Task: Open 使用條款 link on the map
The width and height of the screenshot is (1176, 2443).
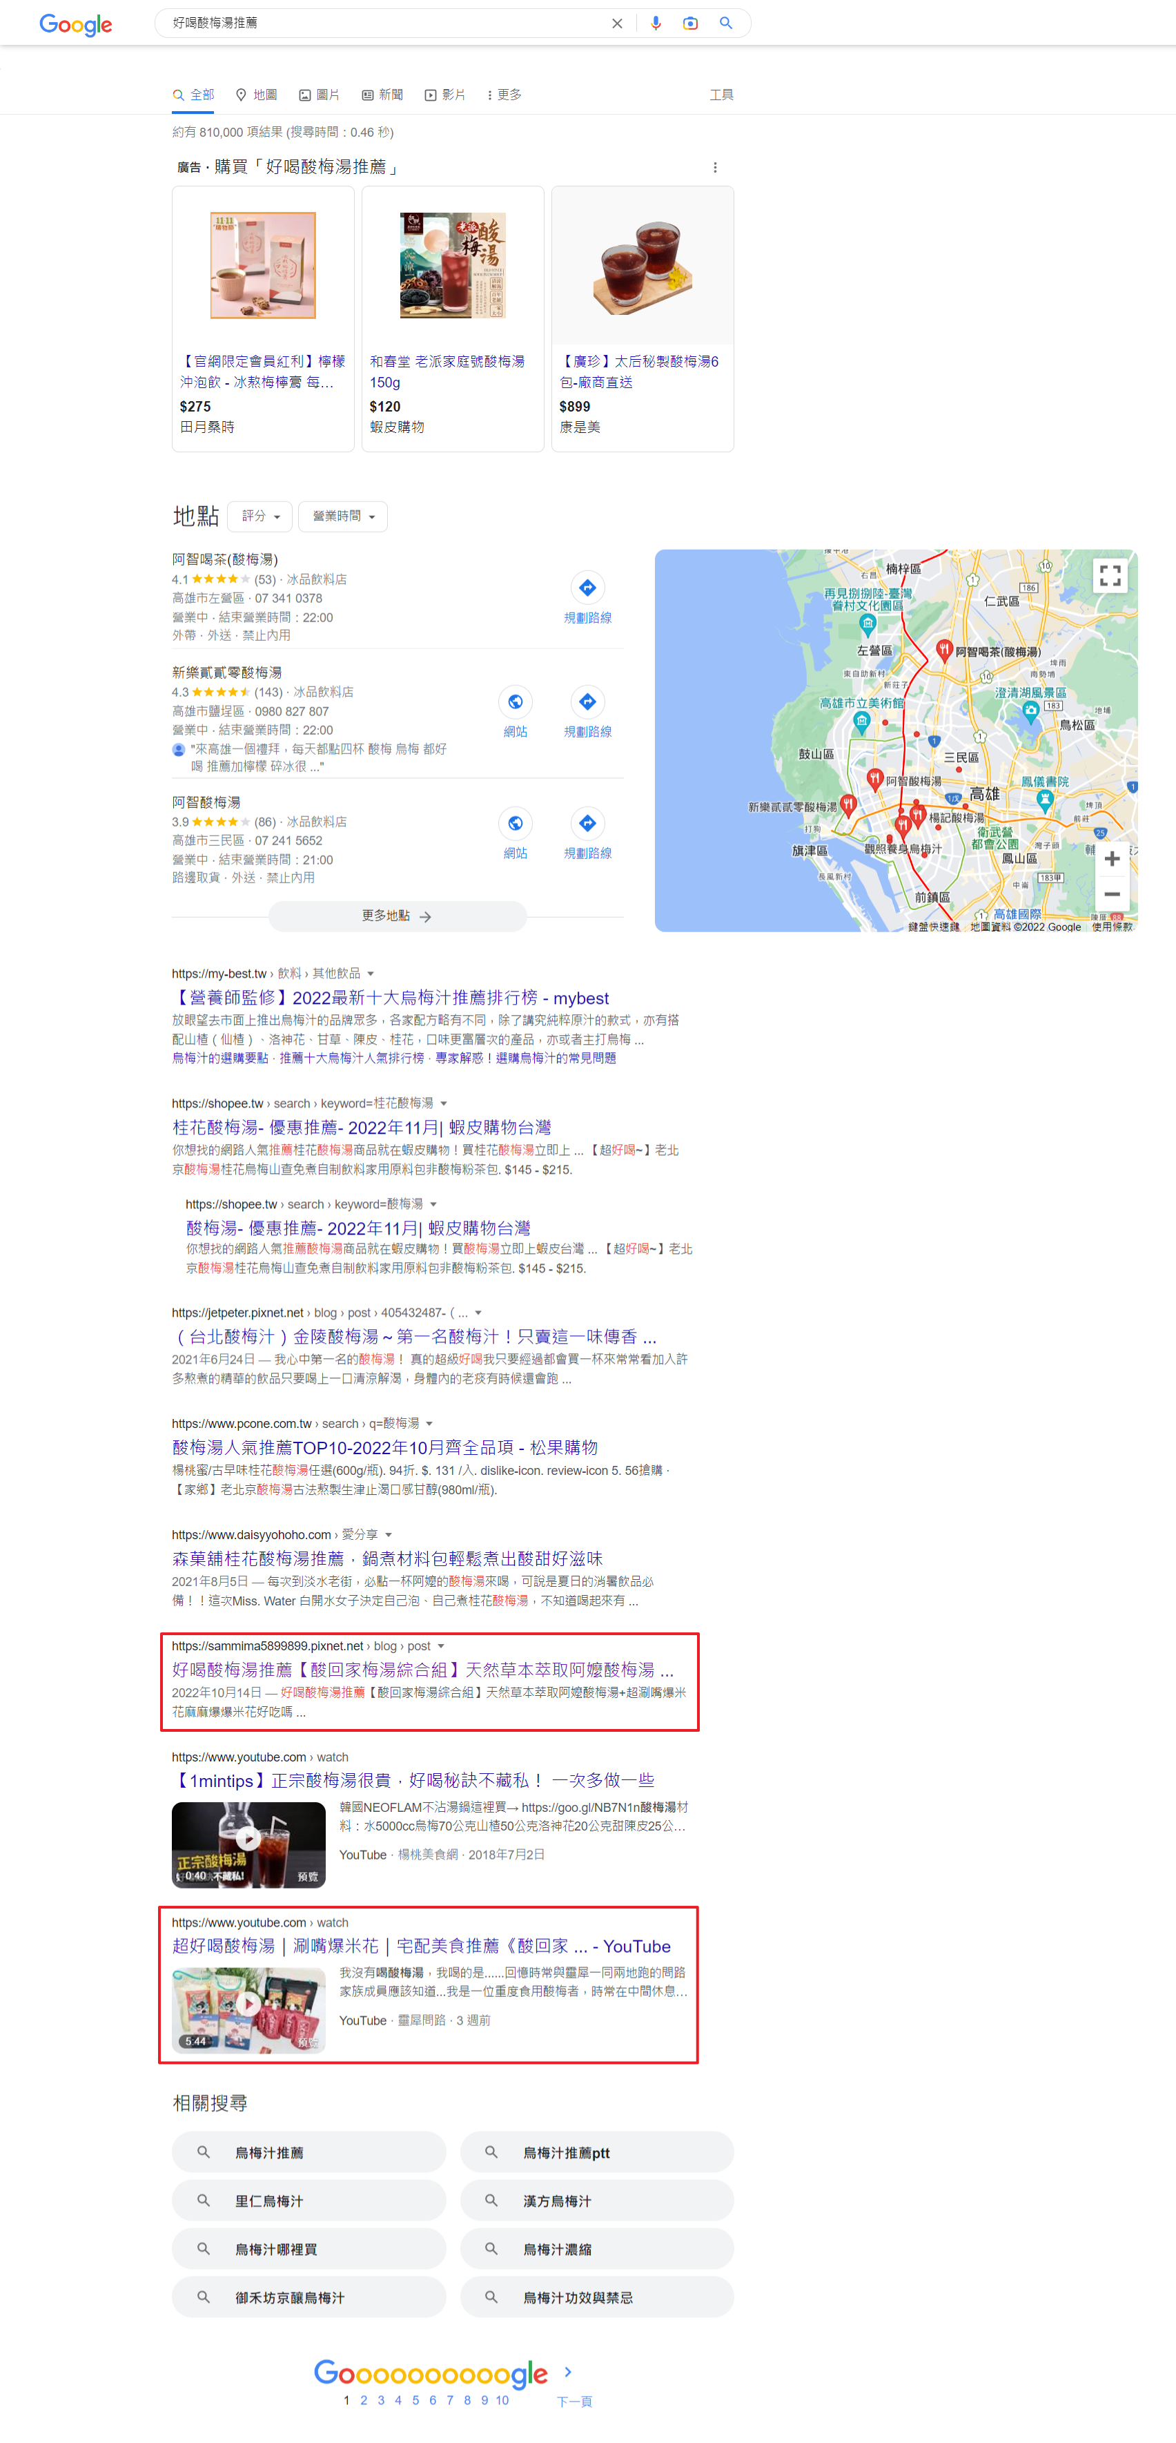Action: point(1112,927)
